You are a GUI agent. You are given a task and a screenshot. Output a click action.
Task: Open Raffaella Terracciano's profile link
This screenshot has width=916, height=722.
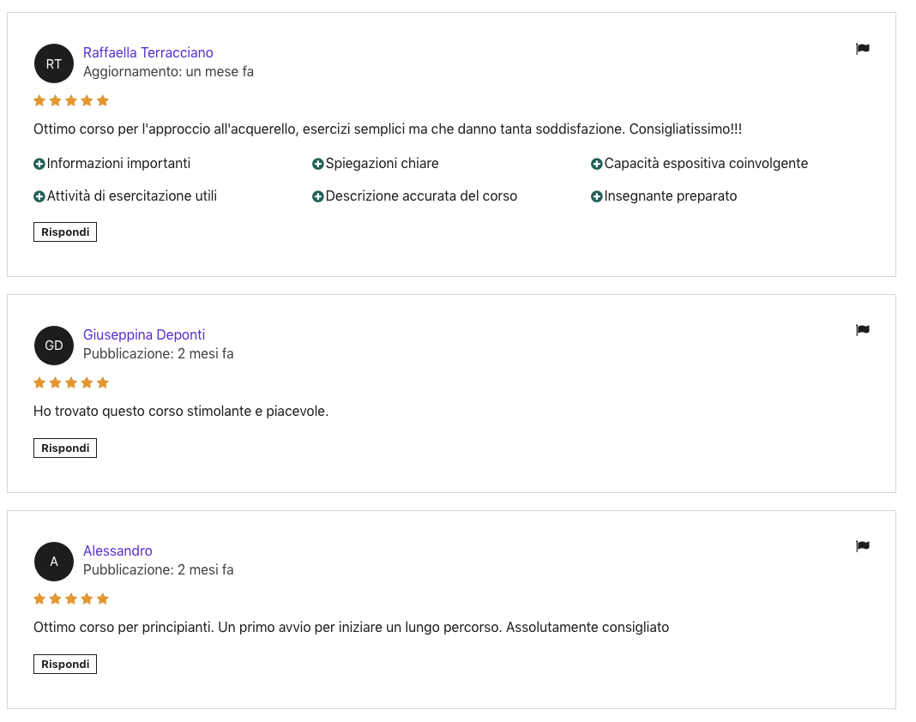pos(148,52)
